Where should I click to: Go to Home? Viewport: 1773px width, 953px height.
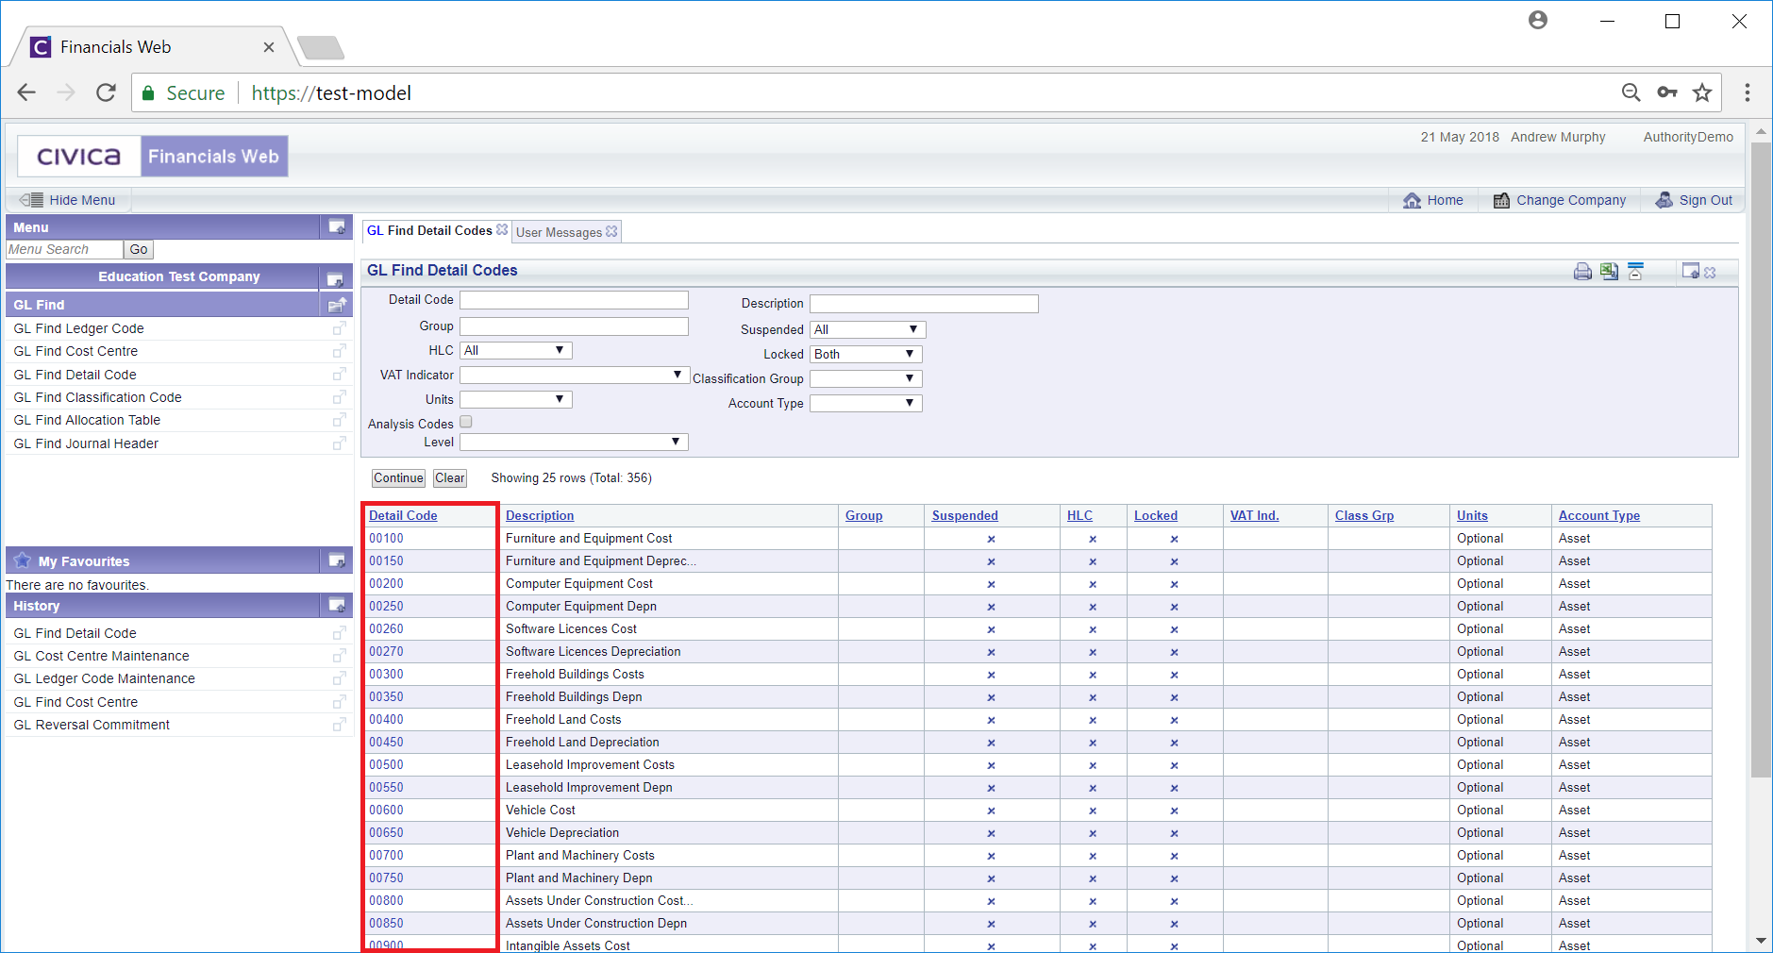[1432, 200]
